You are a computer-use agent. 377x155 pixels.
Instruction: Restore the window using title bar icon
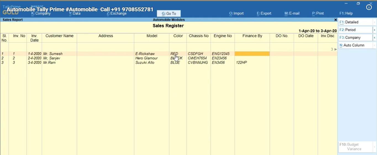point(358,4)
